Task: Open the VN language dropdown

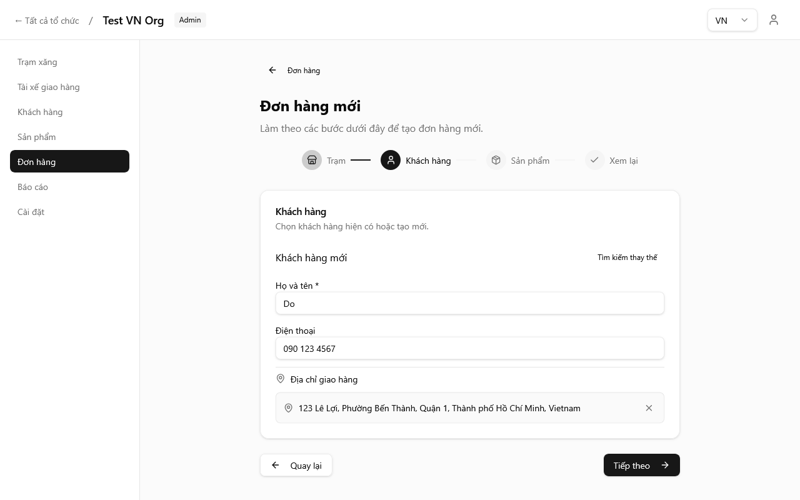Action: [732, 20]
